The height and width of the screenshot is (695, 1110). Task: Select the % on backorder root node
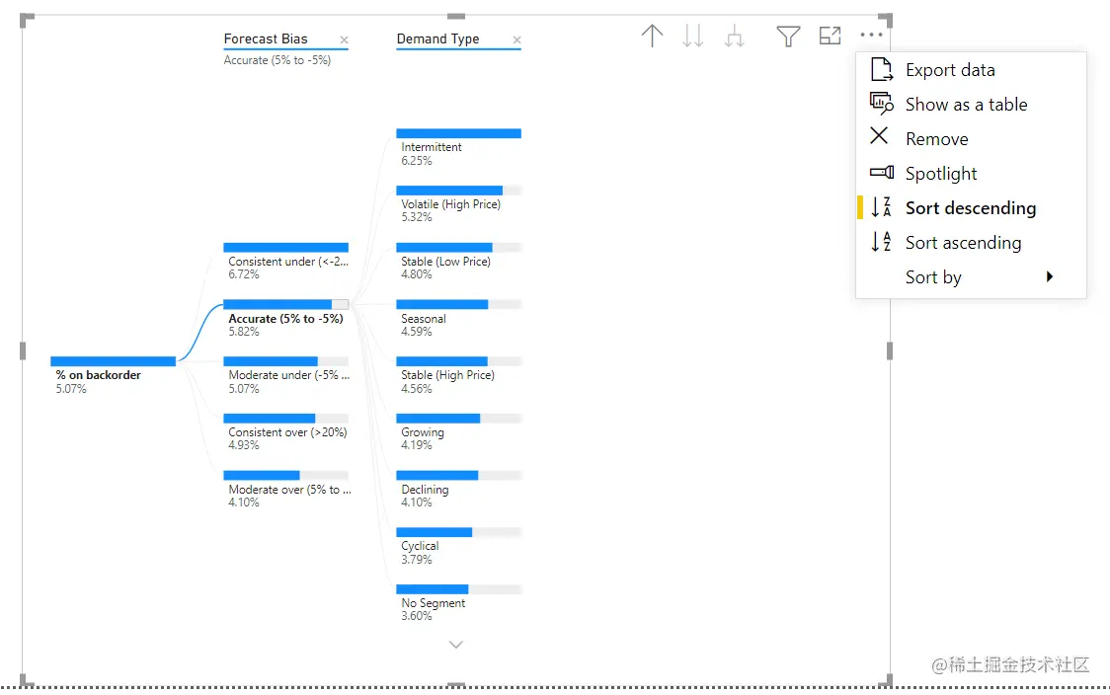click(x=100, y=375)
